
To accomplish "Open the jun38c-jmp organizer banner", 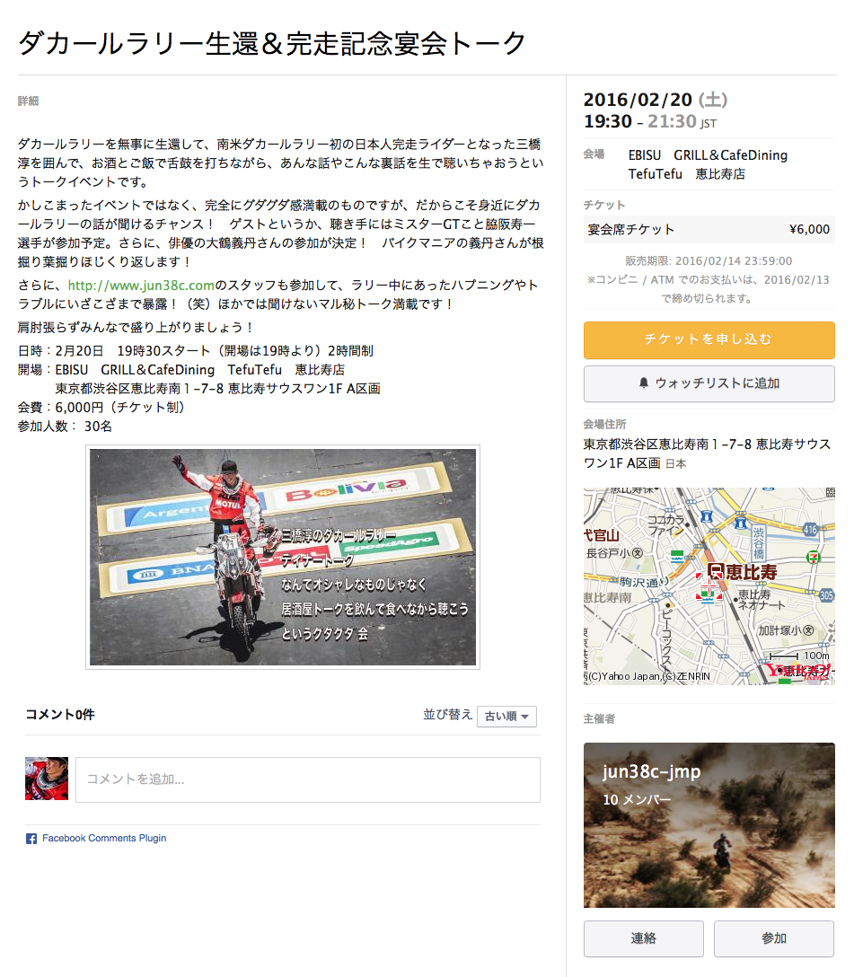I will (x=709, y=825).
